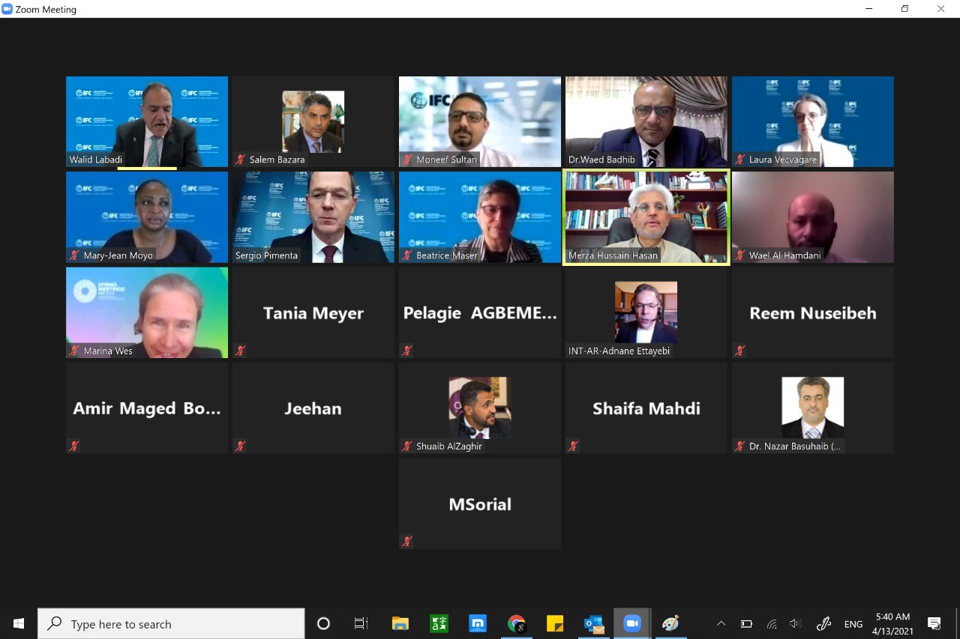Image resolution: width=960 pixels, height=639 pixels.
Task: Click the muted mic icon beside Moneef Sultan
Action: point(407,160)
